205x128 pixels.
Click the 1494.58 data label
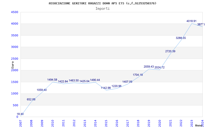click(x=52, y=80)
